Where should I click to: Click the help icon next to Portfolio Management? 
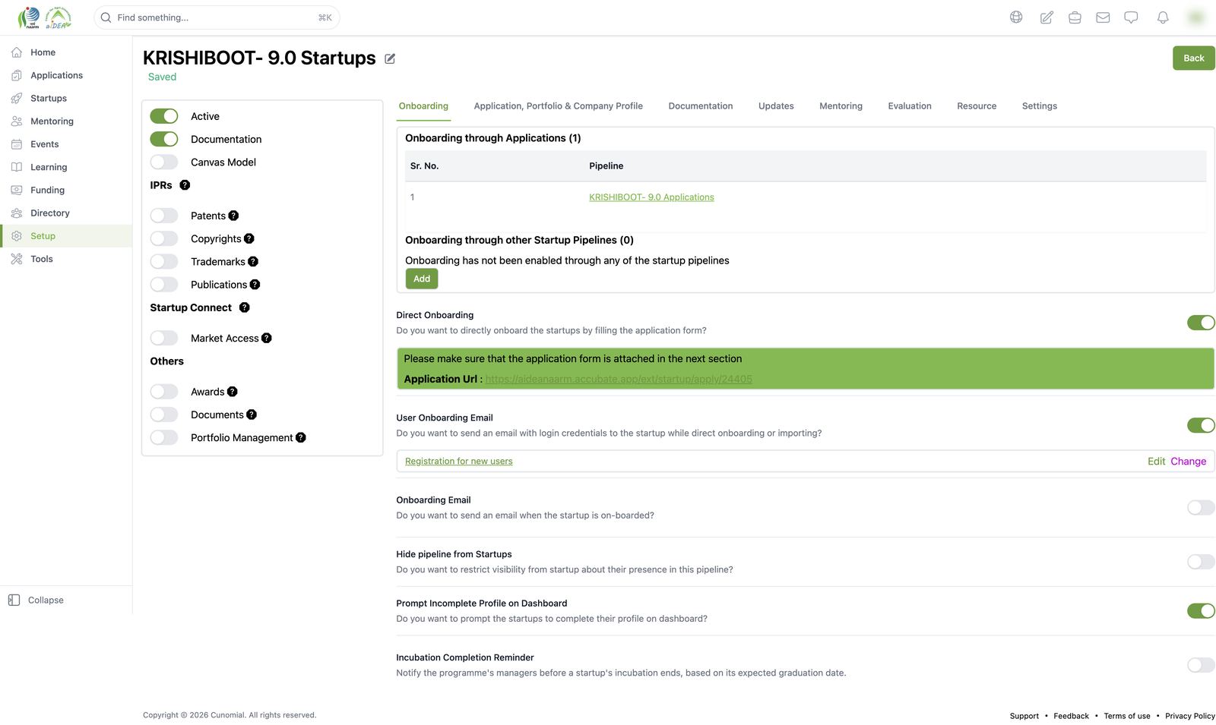pos(300,437)
